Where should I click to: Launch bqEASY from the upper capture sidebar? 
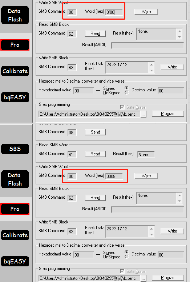[15, 97]
